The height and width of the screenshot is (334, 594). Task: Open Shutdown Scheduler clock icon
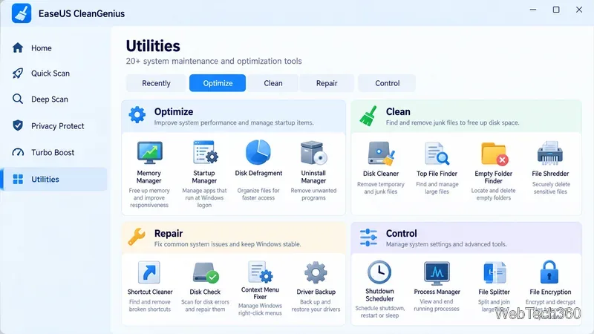tap(379, 272)
